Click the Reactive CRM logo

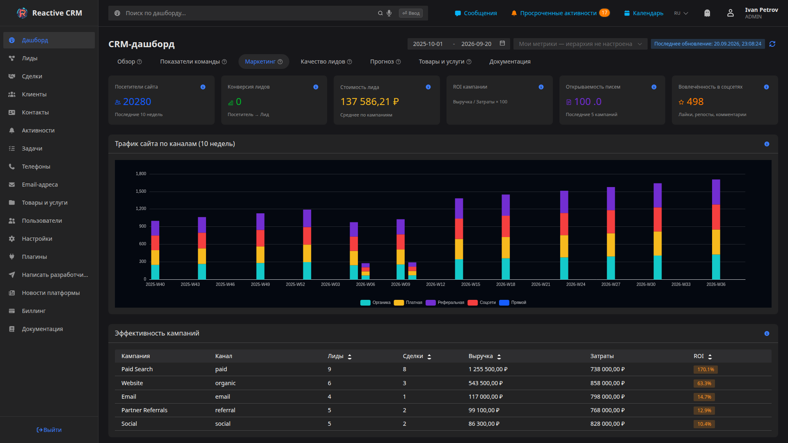[x=22, y=13]
